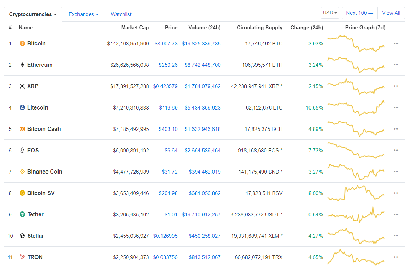The image size is (408, 269).
Task: Click the Binance Coin logo icon
Action: [22, 172]
